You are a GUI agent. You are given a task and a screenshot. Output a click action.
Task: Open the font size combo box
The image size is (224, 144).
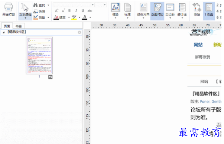(x=101, y=5)
